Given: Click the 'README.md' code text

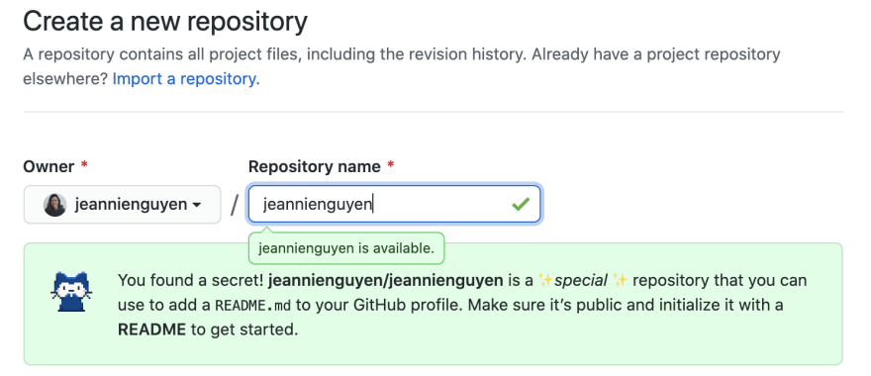Looking at the screenshot, I should tap(252, 306).
